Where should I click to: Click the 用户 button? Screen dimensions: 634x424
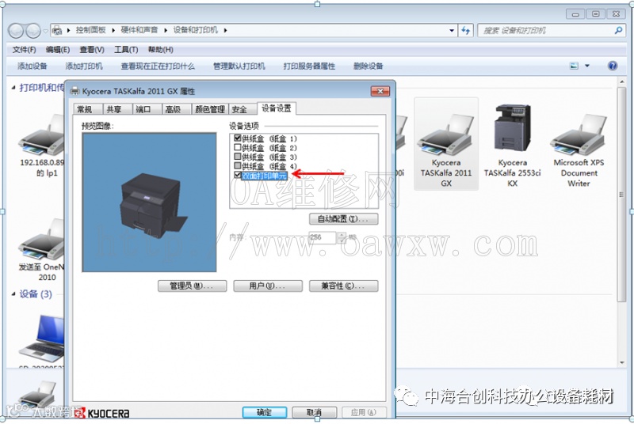click(x=268, y=286)
